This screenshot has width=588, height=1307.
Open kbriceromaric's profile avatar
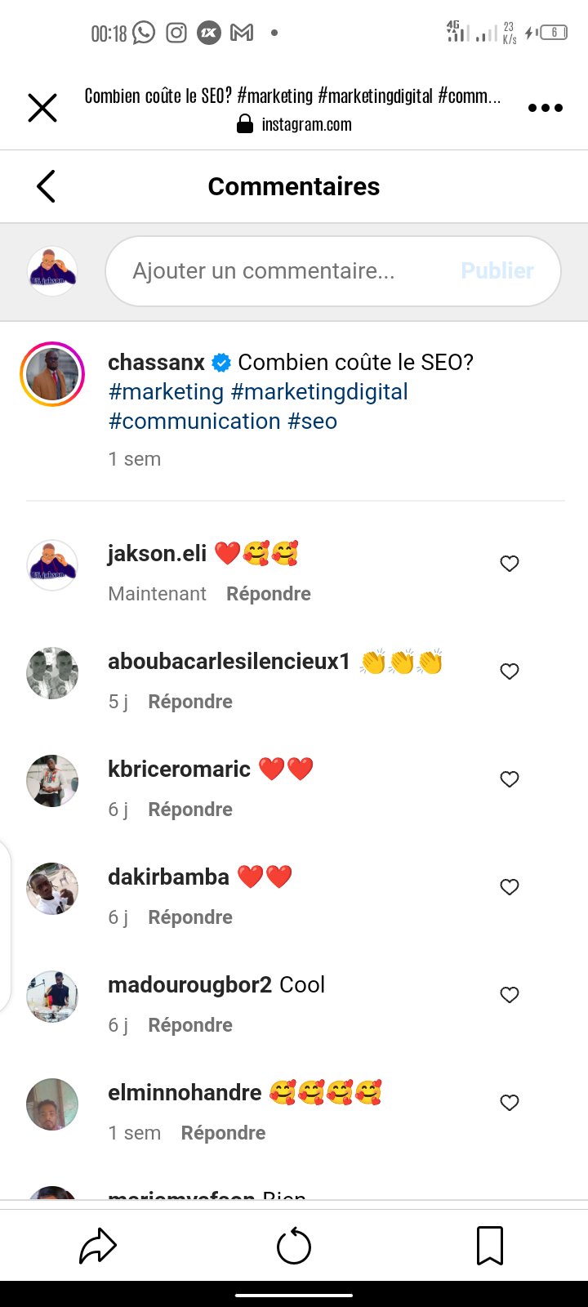pyautogui.click(x=52, y=781)
